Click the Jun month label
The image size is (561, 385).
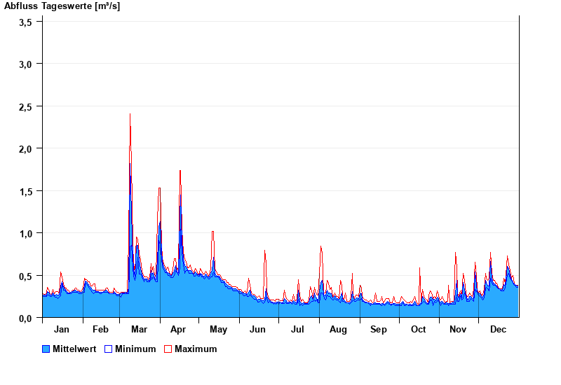tap(258, 329)
